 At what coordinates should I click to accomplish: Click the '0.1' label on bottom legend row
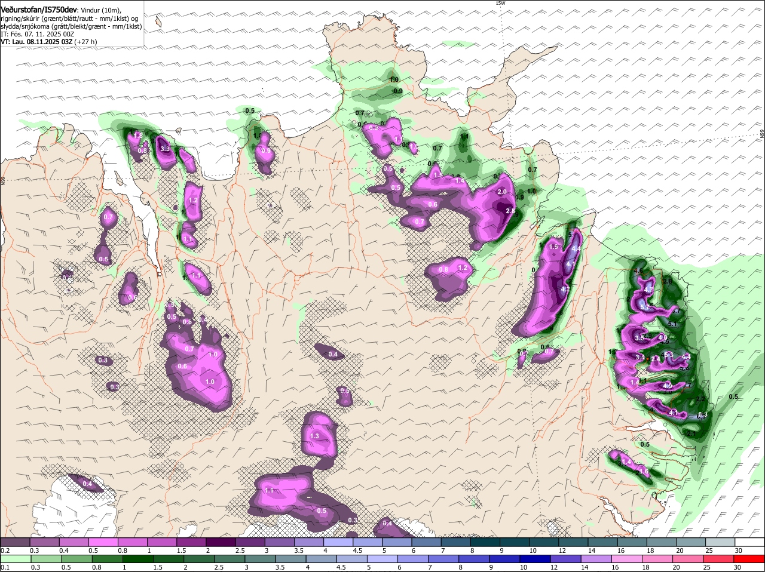click(x=5, y=567)
